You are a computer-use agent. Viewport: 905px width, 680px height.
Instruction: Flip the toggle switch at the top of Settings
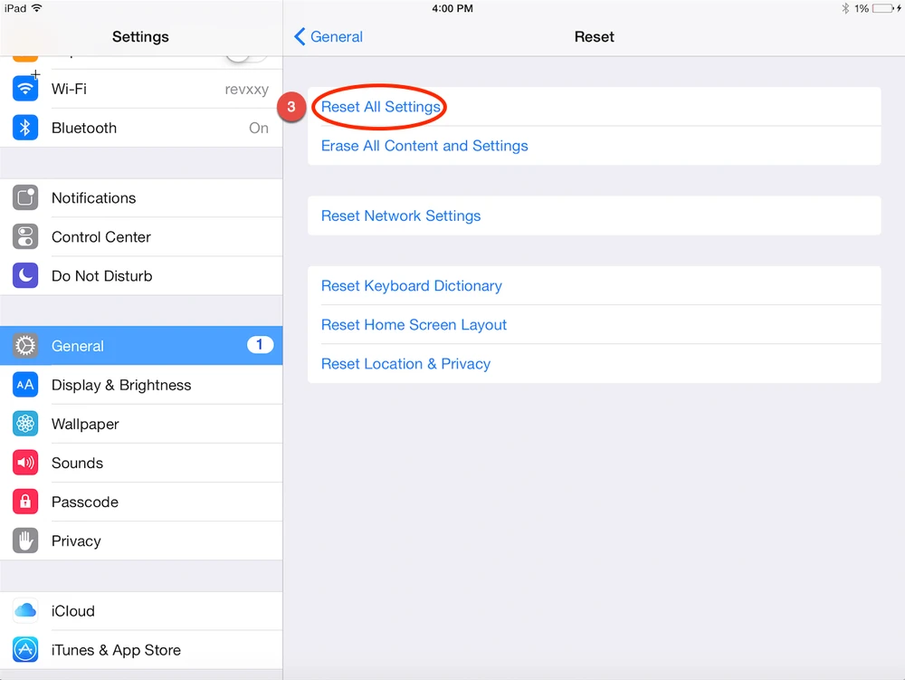[243, 52]
